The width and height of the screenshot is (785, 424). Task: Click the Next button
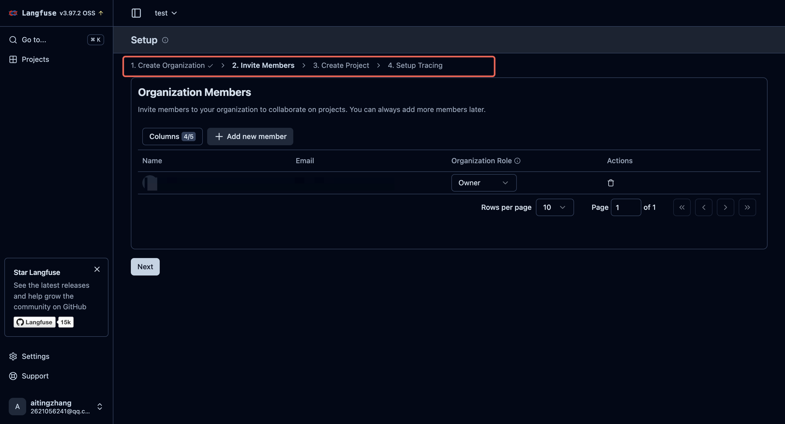coord(145,267)
